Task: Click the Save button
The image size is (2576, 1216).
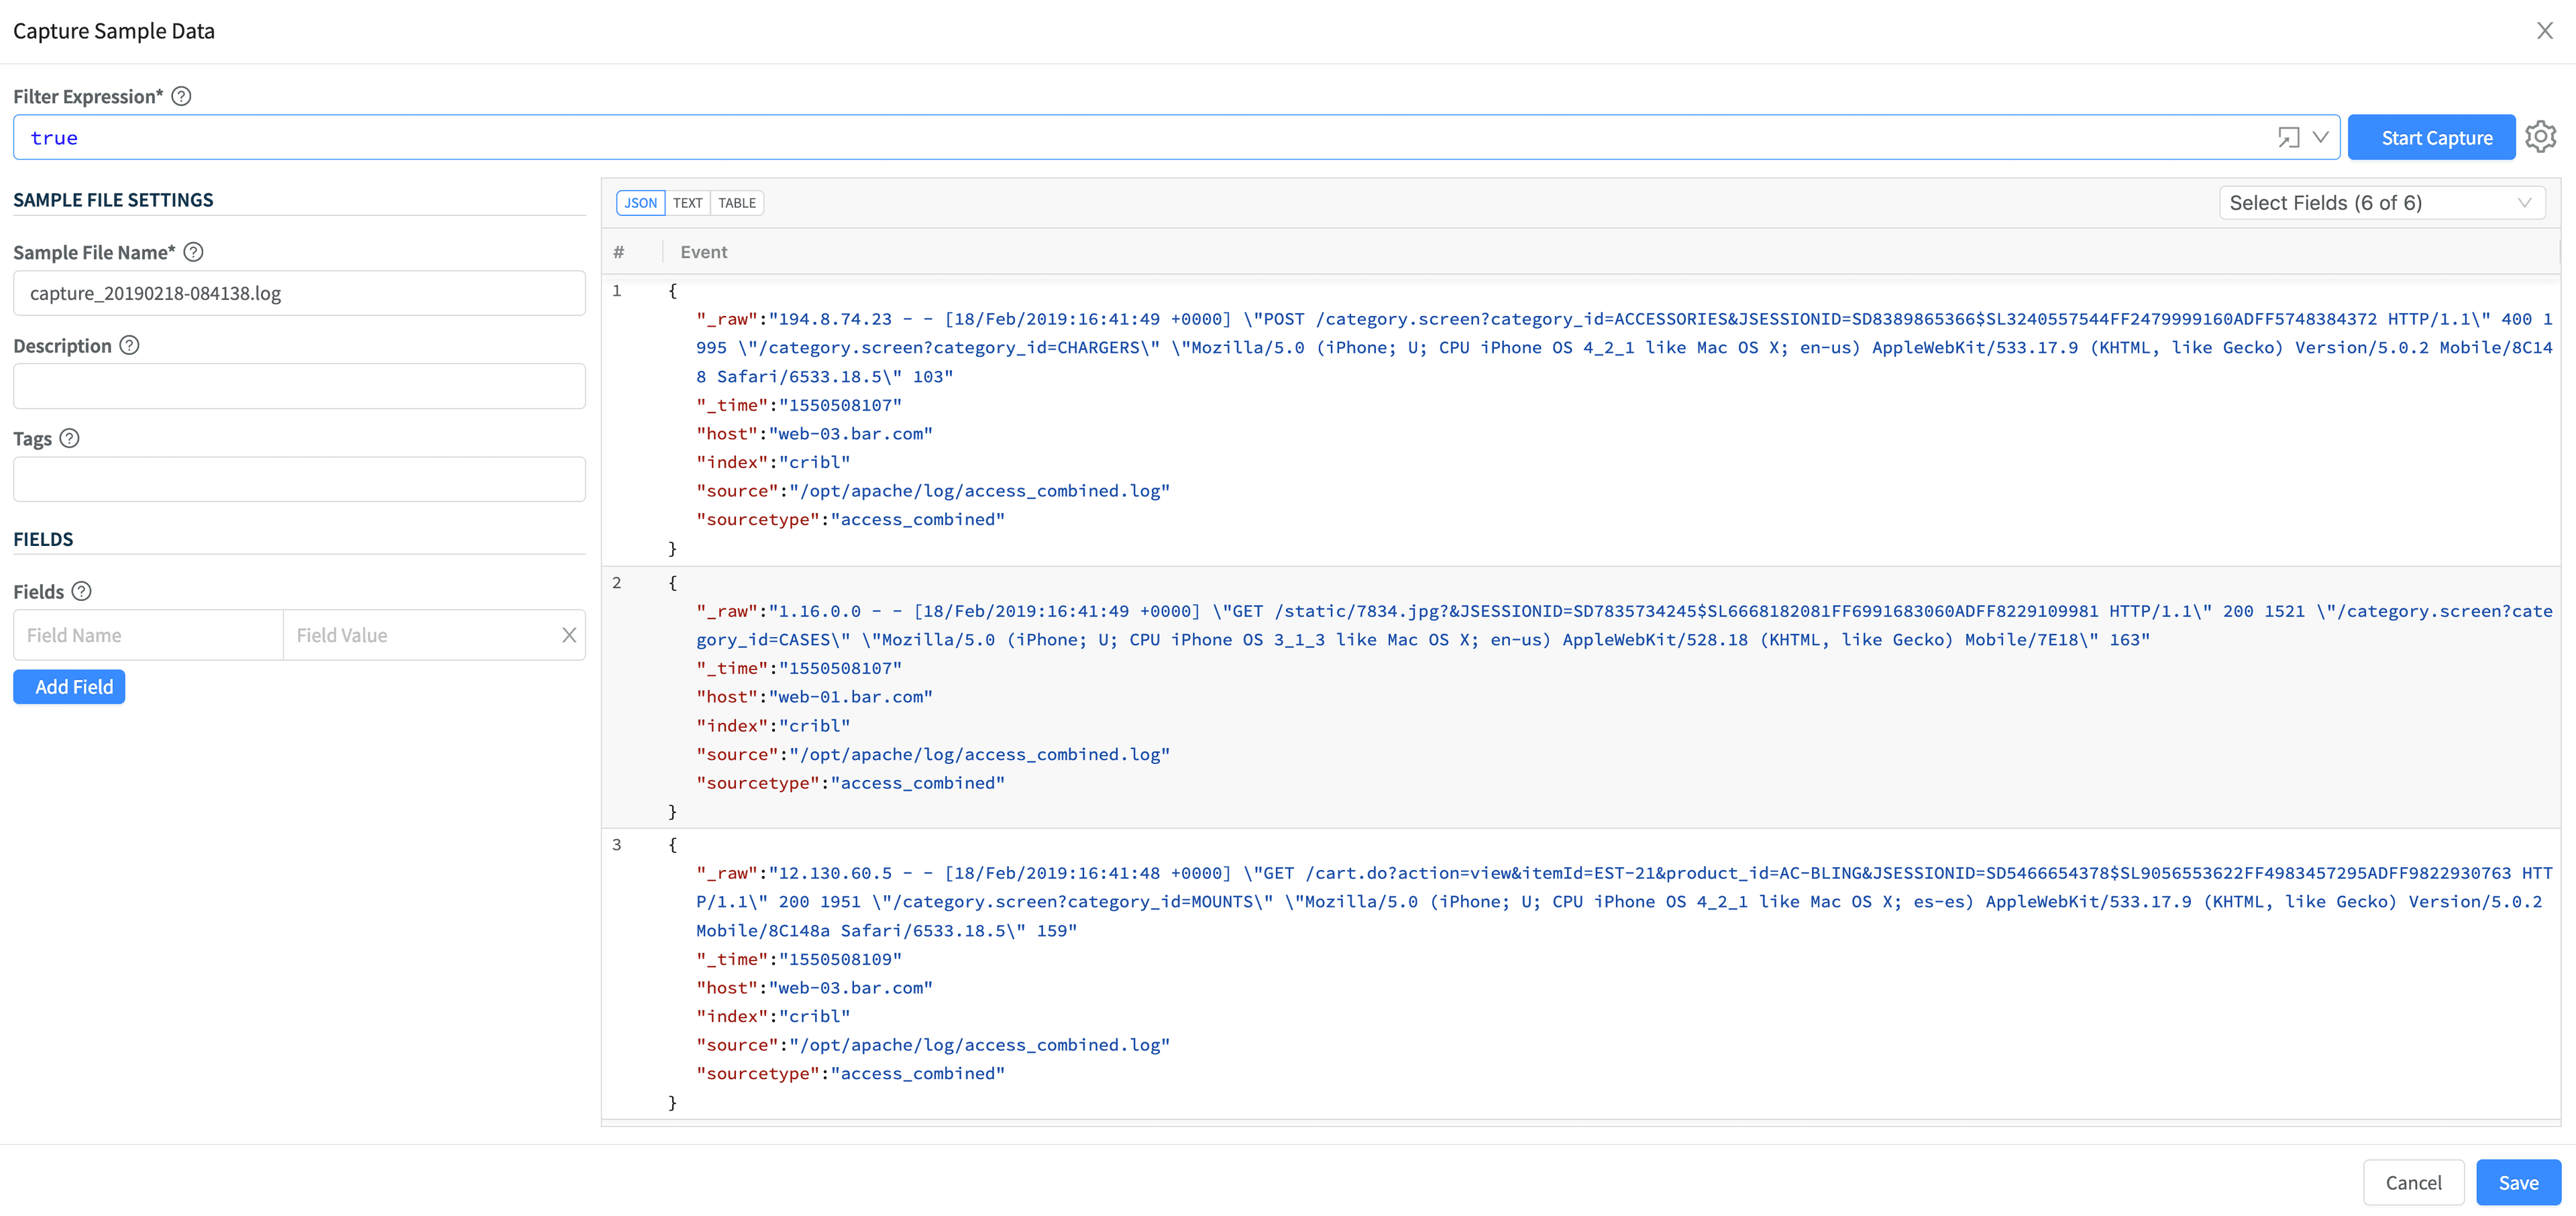Action: click(x=2518, y=1182)
